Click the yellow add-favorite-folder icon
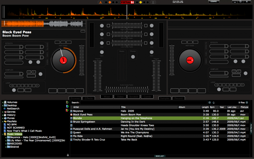Viewport: 254px width, 159px height. point(67,102)
